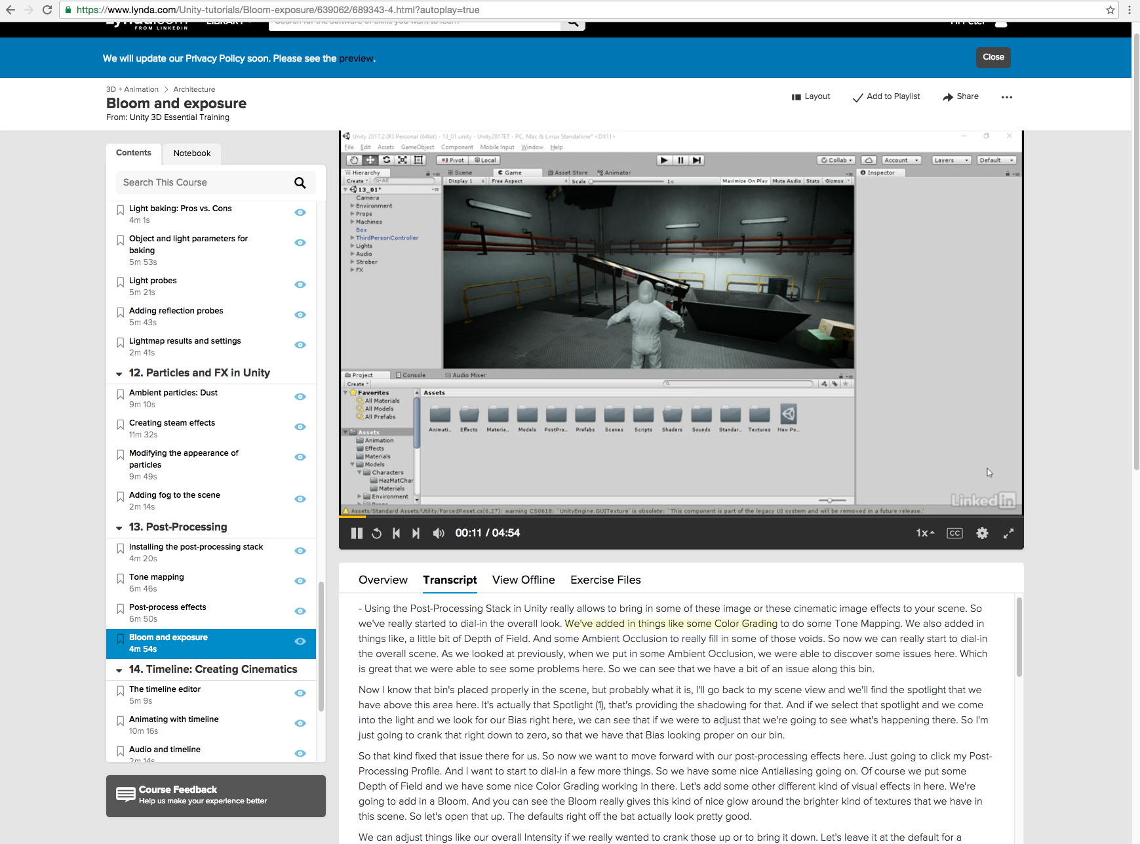Toggle watched eye for Animating with timeline
Image resolution: width=1140 pixels, height=844 pixels.
(x=300, y=723)
